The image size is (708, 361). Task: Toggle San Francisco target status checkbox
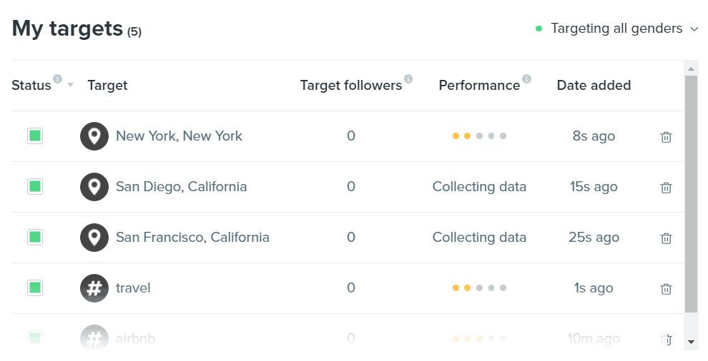(35, 237)
